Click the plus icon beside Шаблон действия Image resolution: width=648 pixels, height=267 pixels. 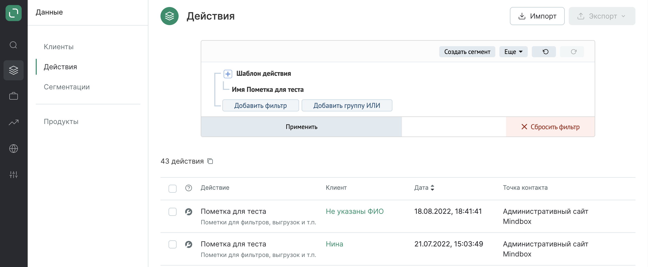(x=228, y=74)
